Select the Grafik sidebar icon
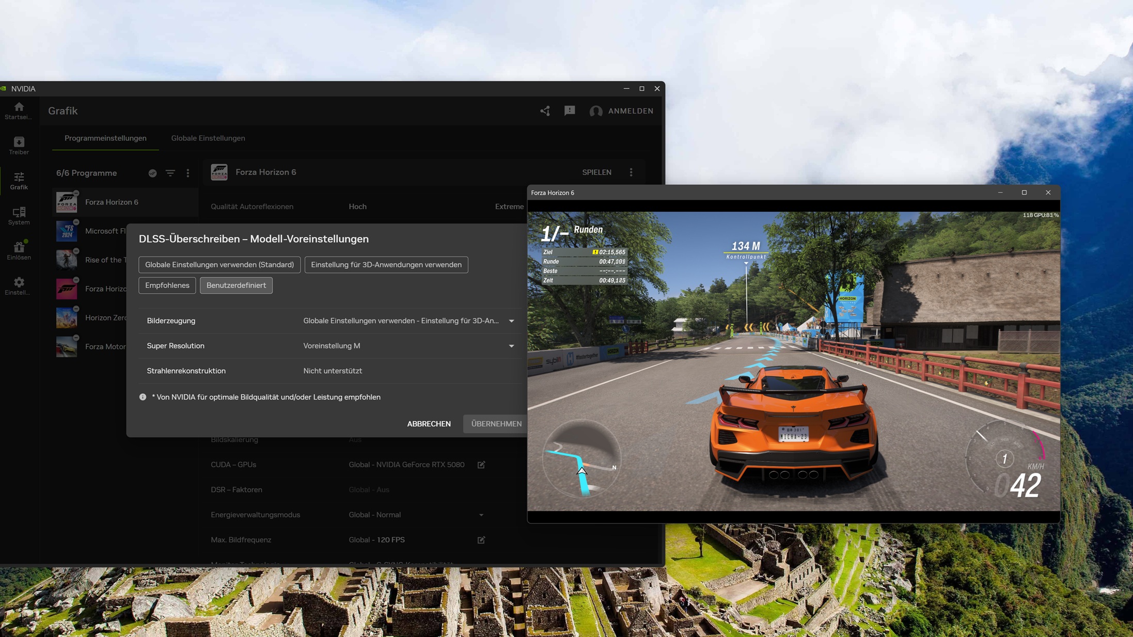Screen dimensions: 1133x637 19,181
